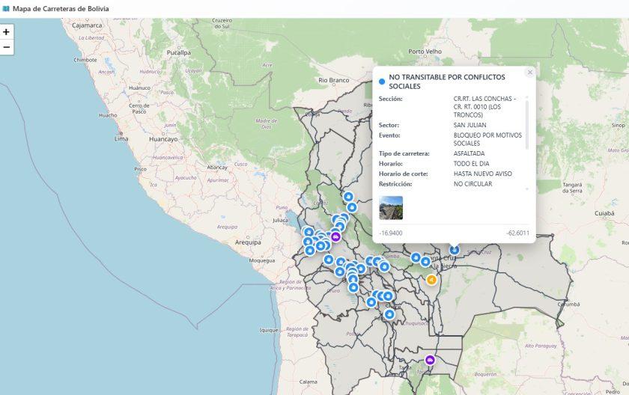Screen dimensions: 629x395
Task: Click the blue marker under the popup pointer
Action: 454,250
